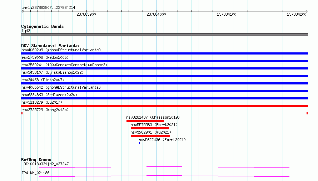
Task: Select the gray 1q43 cytogenetic band bar
Action: tap(164, 35)
